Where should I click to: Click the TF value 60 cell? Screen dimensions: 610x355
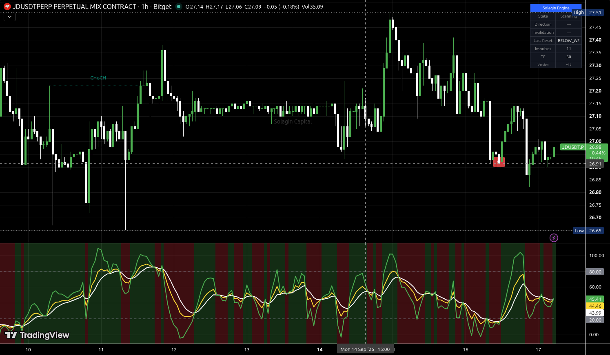(568, 57)
